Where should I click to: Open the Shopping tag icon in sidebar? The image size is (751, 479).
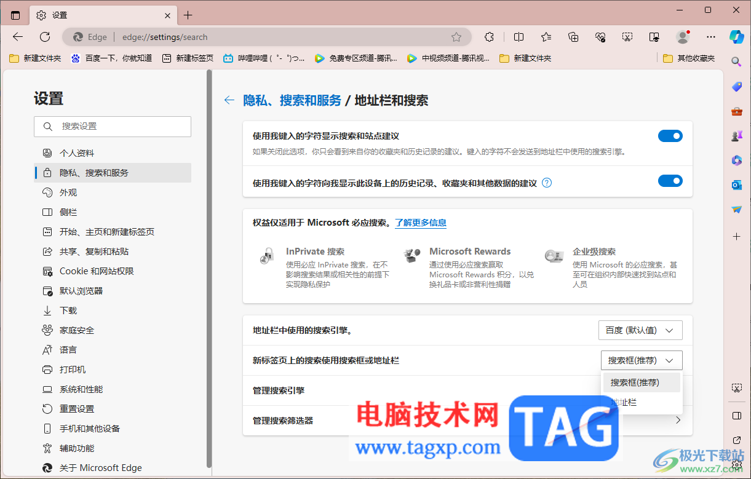tap(737, 87)
